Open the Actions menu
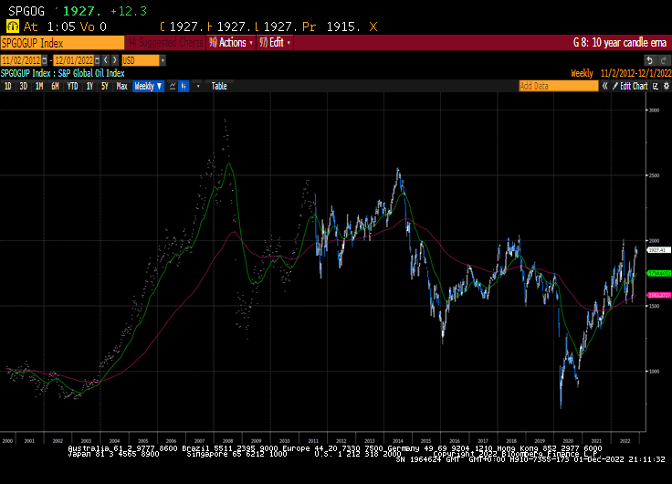Image resolution: width=672 pixels, height=484 pixels. (231, 42)
